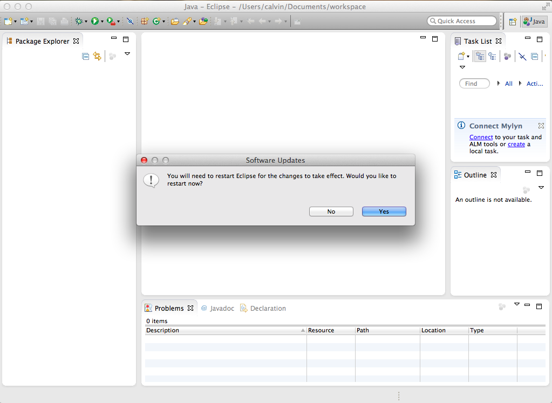Viewport: 552px width, 403px height.
Task: Switch to the Javadoc tab
Action: click(x=217, y=309)
